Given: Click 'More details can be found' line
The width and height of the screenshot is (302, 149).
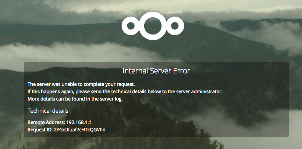Looking at the screenshot, I should tap(75, 99).
